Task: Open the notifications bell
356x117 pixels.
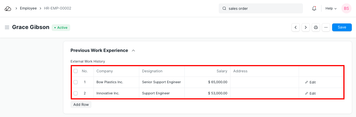Action: point(314,8)
